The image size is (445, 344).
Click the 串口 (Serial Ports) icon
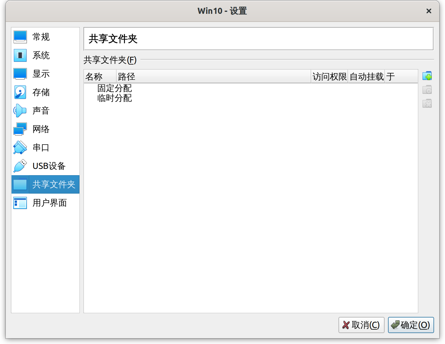(20, 148)
